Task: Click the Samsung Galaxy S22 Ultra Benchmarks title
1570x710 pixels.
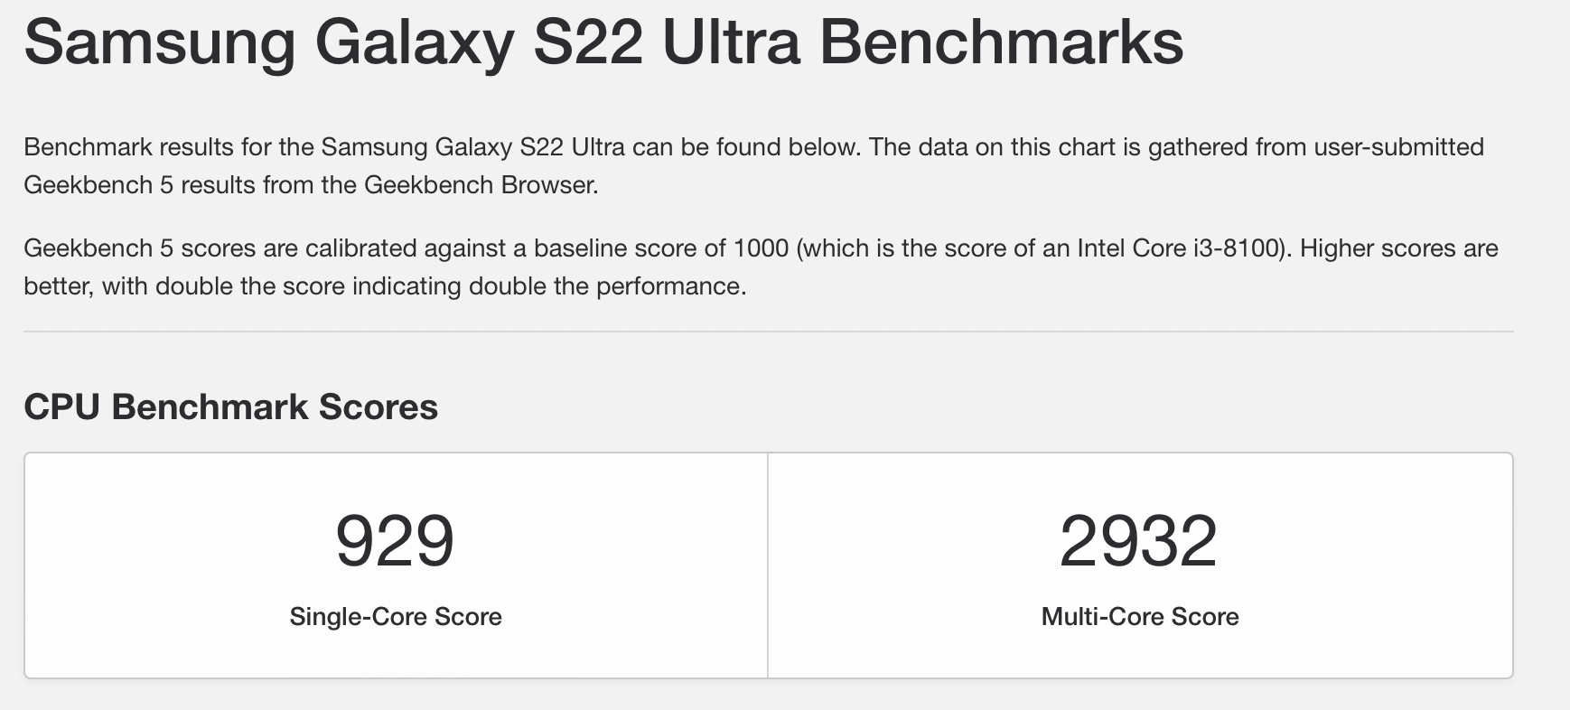Action: click(603, 42)
